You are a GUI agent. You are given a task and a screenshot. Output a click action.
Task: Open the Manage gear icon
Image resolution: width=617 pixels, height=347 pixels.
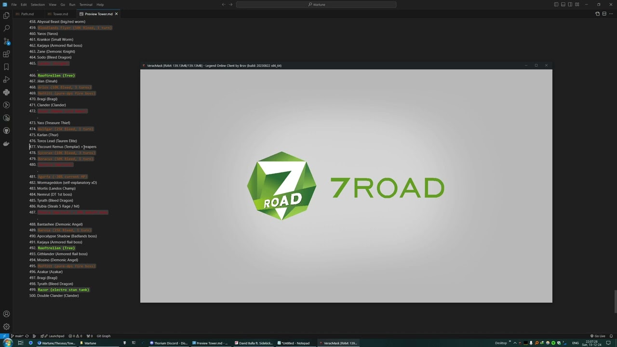6,327
